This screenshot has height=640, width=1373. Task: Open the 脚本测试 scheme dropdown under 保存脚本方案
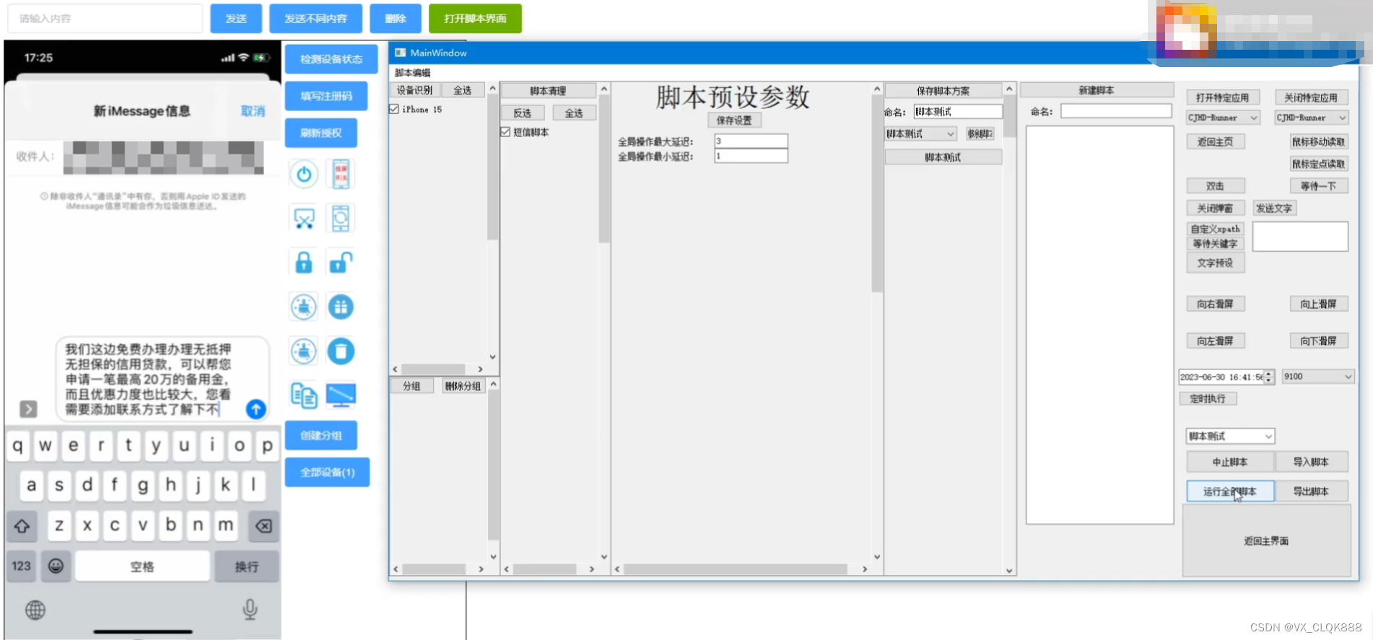pyautogui.click(x=921, y=134)
